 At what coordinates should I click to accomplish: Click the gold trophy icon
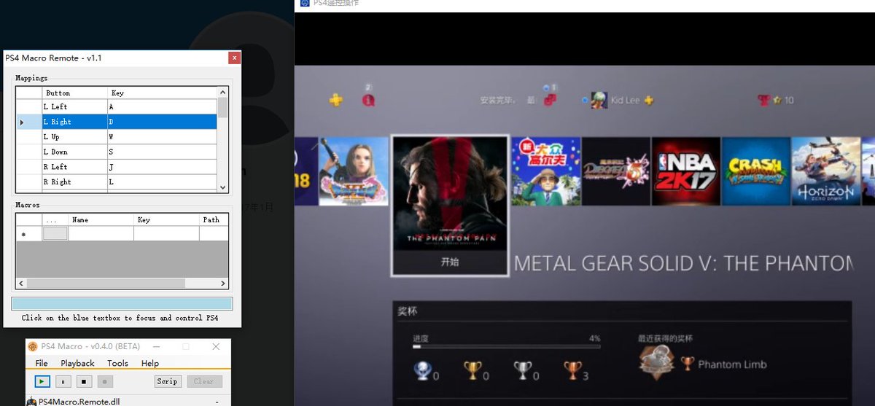click(472, 371)
